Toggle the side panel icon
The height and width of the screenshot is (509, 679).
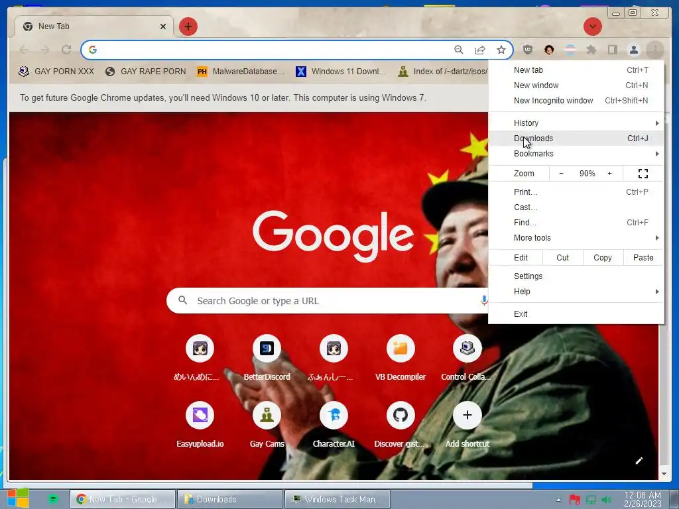pos(613,50)
